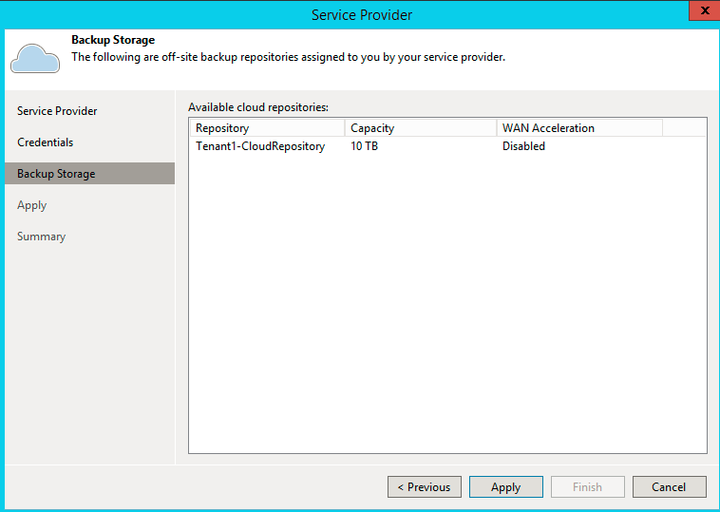Click the cloud icon in header

pyautogui.click(x=35, y=58)
